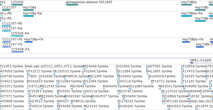The height and width of the screenshot is (110, 213).
Task: Open the Hsp70Bb gene feature label
Action: click(x=201, y=7)
